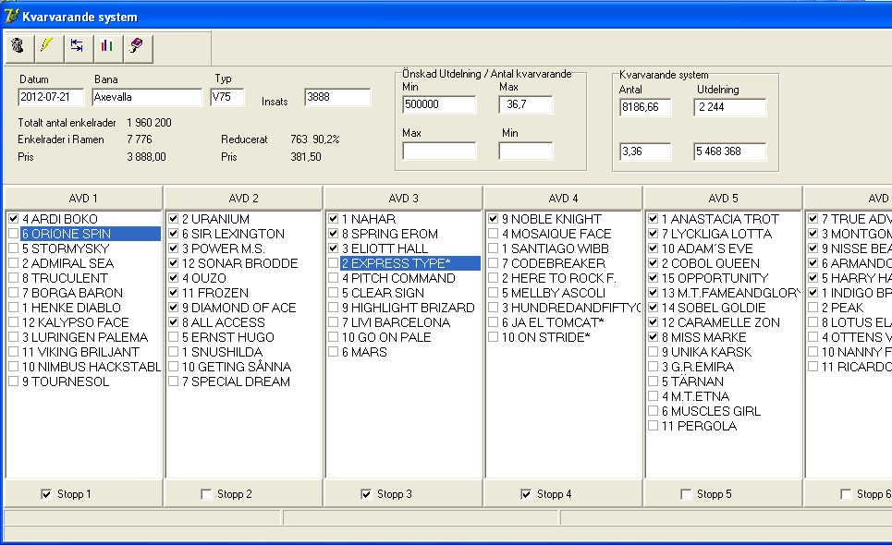Screen dimensions: 892x545
Task: Click the AVD 5 column header
Action: tap(723, 198)
